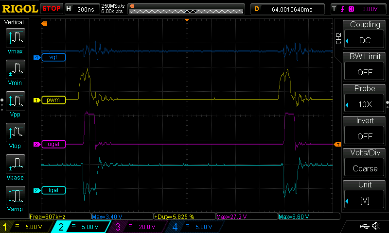This screenshot has width=389, height=233.
Task: Click the Max=6.60 V measurement readout
Action: point(309,216)
